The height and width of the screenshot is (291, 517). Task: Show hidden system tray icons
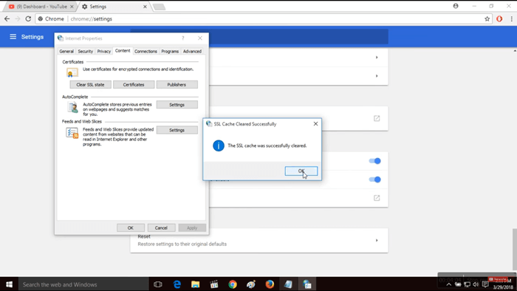click(449, 284)
